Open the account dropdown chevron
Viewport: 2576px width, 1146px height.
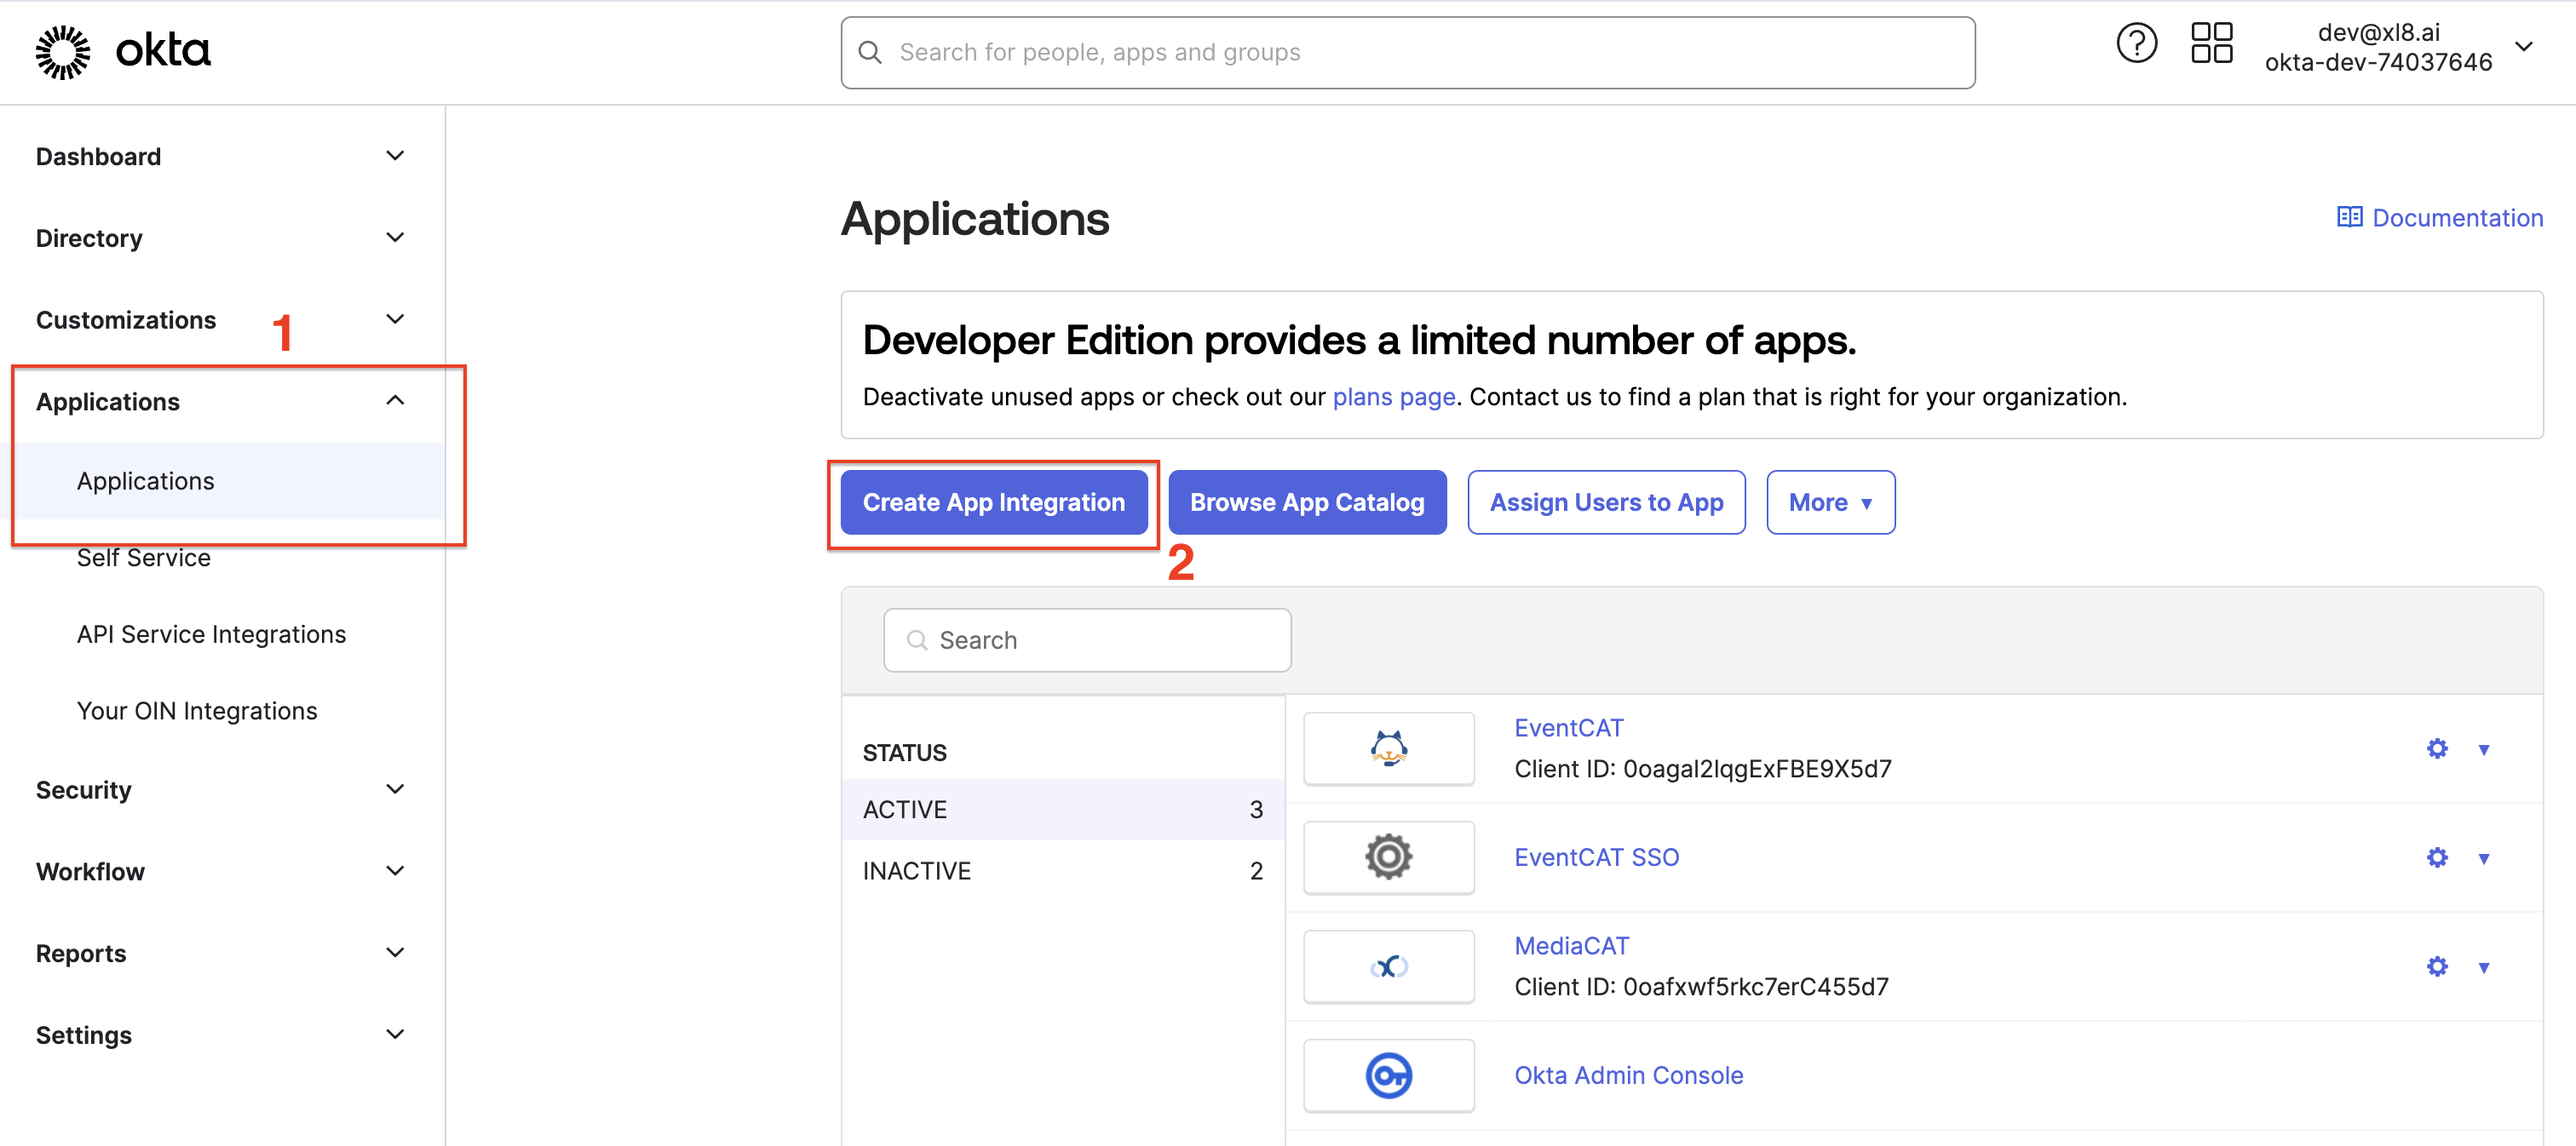[2523, 47]
